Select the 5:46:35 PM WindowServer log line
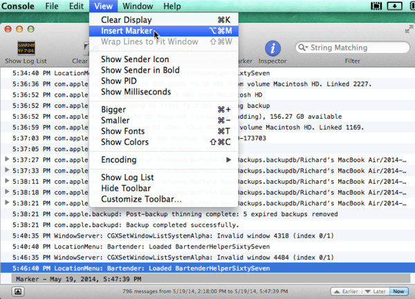 tap(207, 258)
